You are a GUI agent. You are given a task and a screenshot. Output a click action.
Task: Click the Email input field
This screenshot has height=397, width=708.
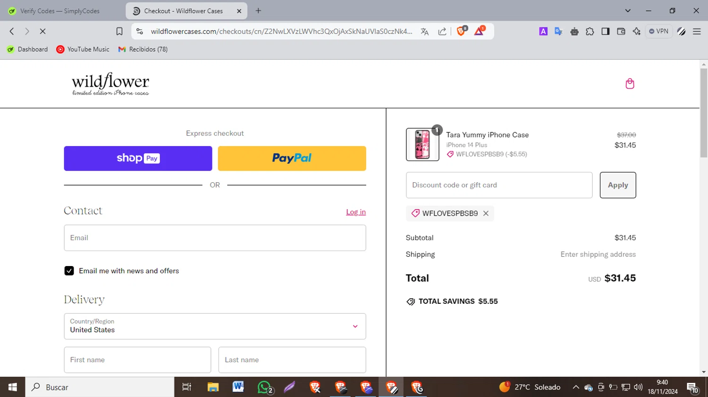coord(215,238)
